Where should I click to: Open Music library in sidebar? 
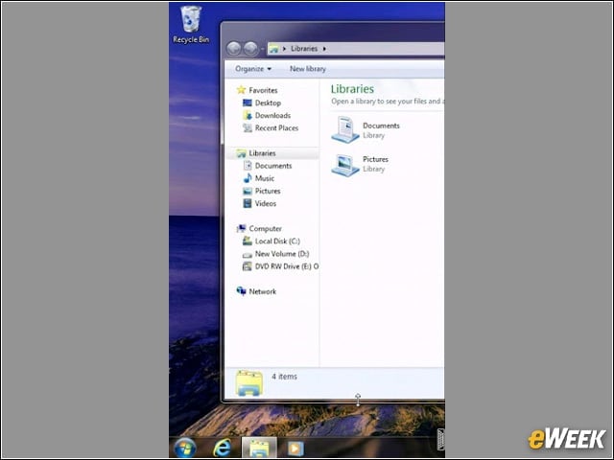pos(265,178)
